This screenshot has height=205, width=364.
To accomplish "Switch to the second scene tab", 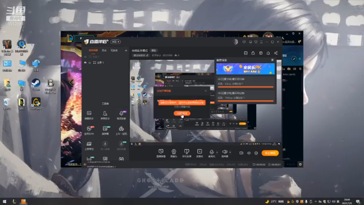I will (104, 50).
